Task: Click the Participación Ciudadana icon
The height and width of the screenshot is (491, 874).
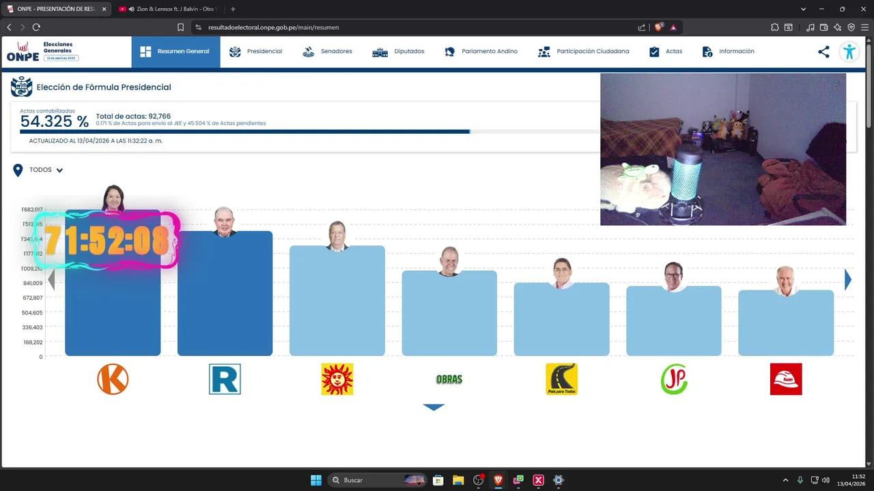Action: coord(544,52)
